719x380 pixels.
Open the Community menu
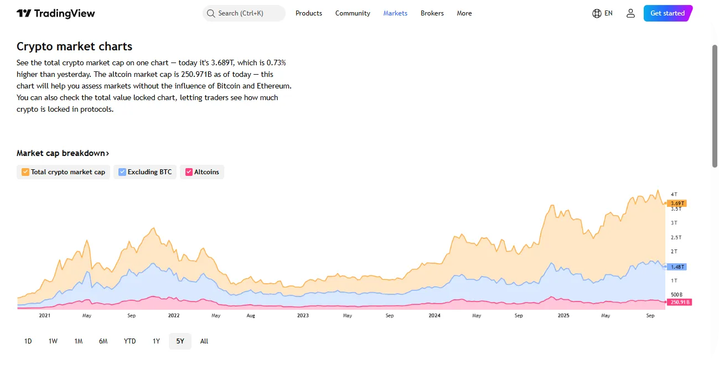point(353,13)
